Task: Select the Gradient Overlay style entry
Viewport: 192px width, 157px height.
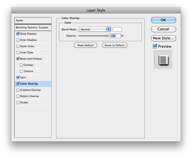Action: coord(30,90)
